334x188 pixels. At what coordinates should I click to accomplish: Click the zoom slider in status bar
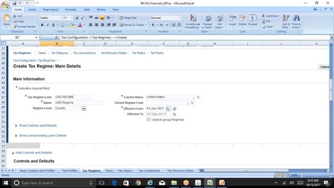point(316,175)
